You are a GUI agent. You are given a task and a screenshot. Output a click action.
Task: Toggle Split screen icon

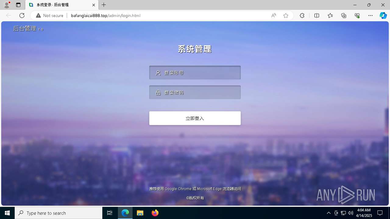[317, 16]
